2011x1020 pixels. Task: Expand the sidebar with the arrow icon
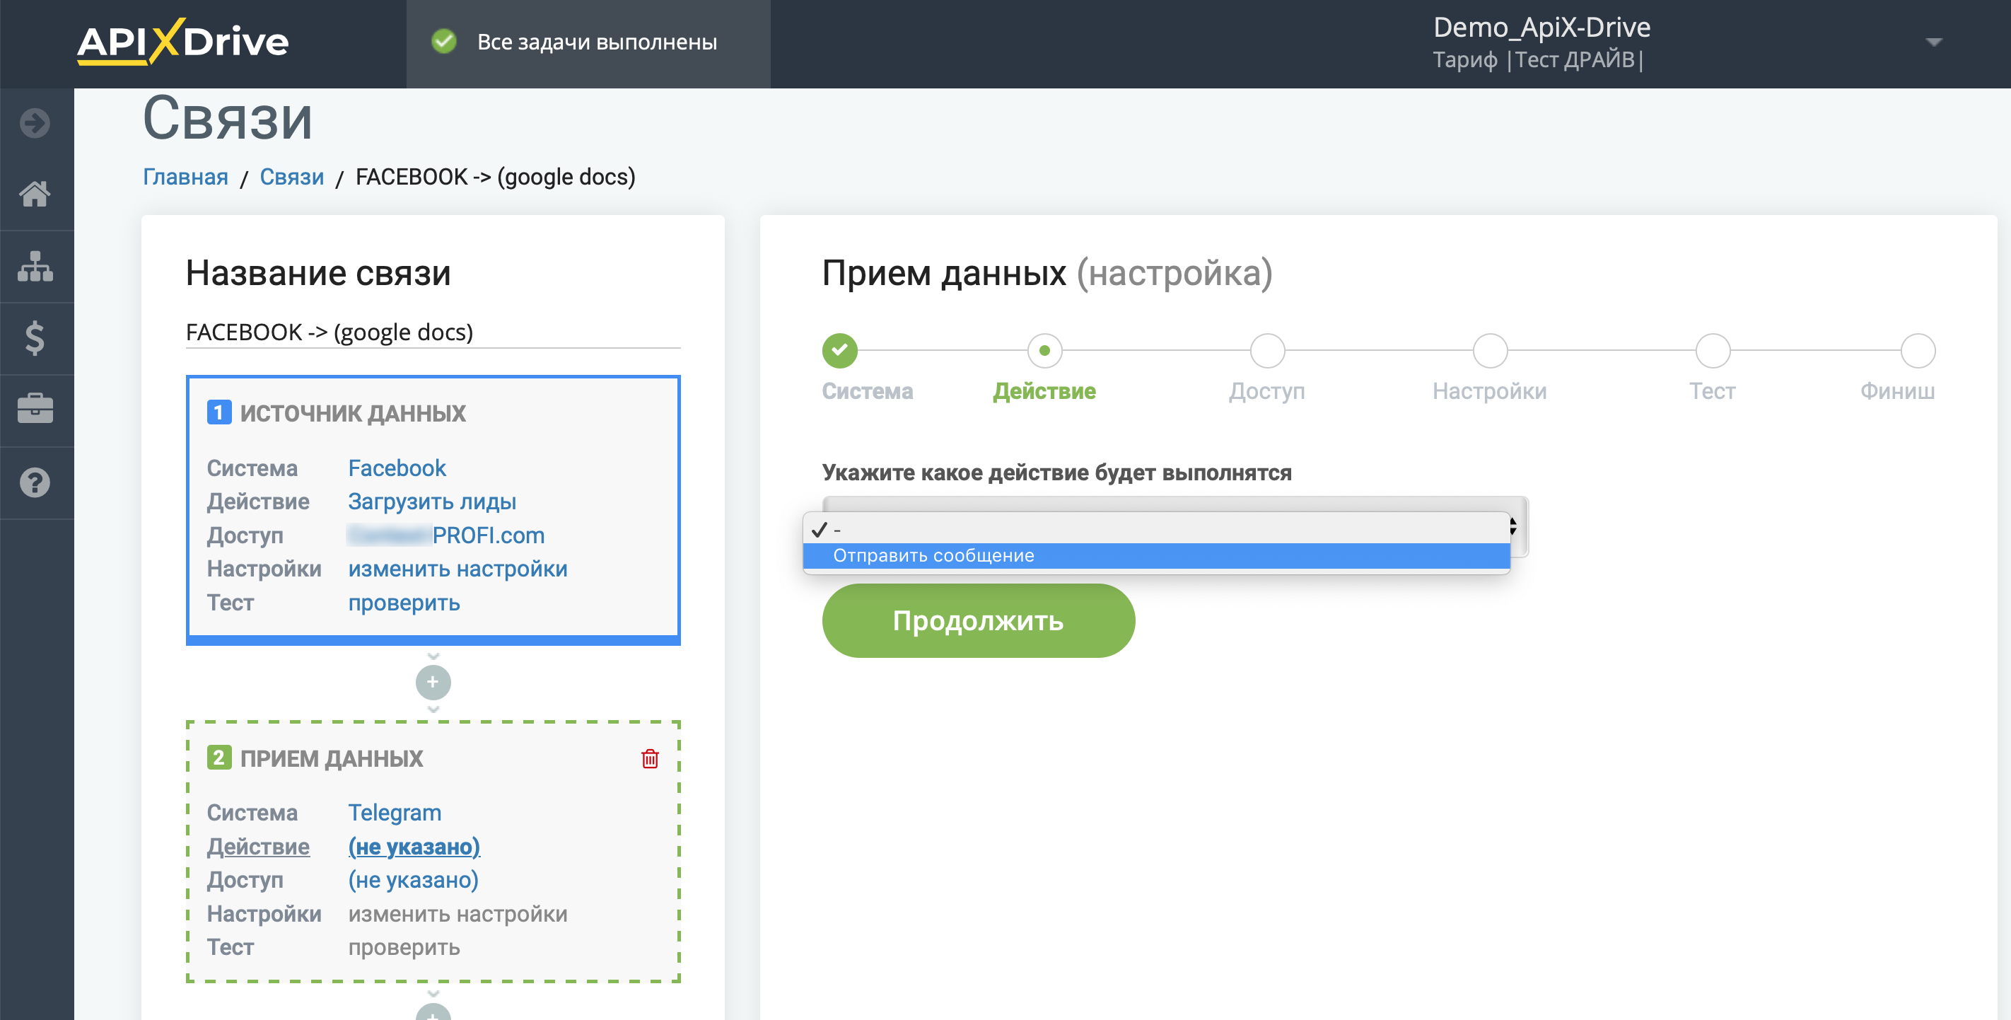pyautogui.click(x=35, y=123)
